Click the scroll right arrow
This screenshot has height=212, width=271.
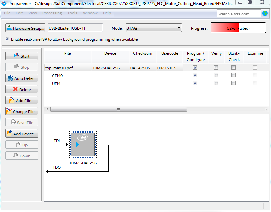[x=266, y=109]
